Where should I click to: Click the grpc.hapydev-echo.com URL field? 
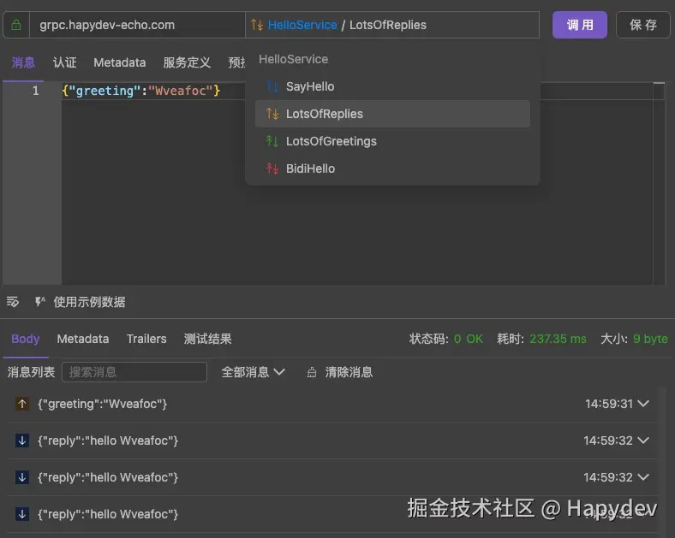137,25
